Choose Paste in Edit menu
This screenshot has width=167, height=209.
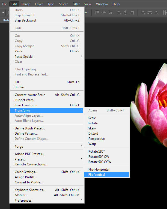(x=47, y=51)
